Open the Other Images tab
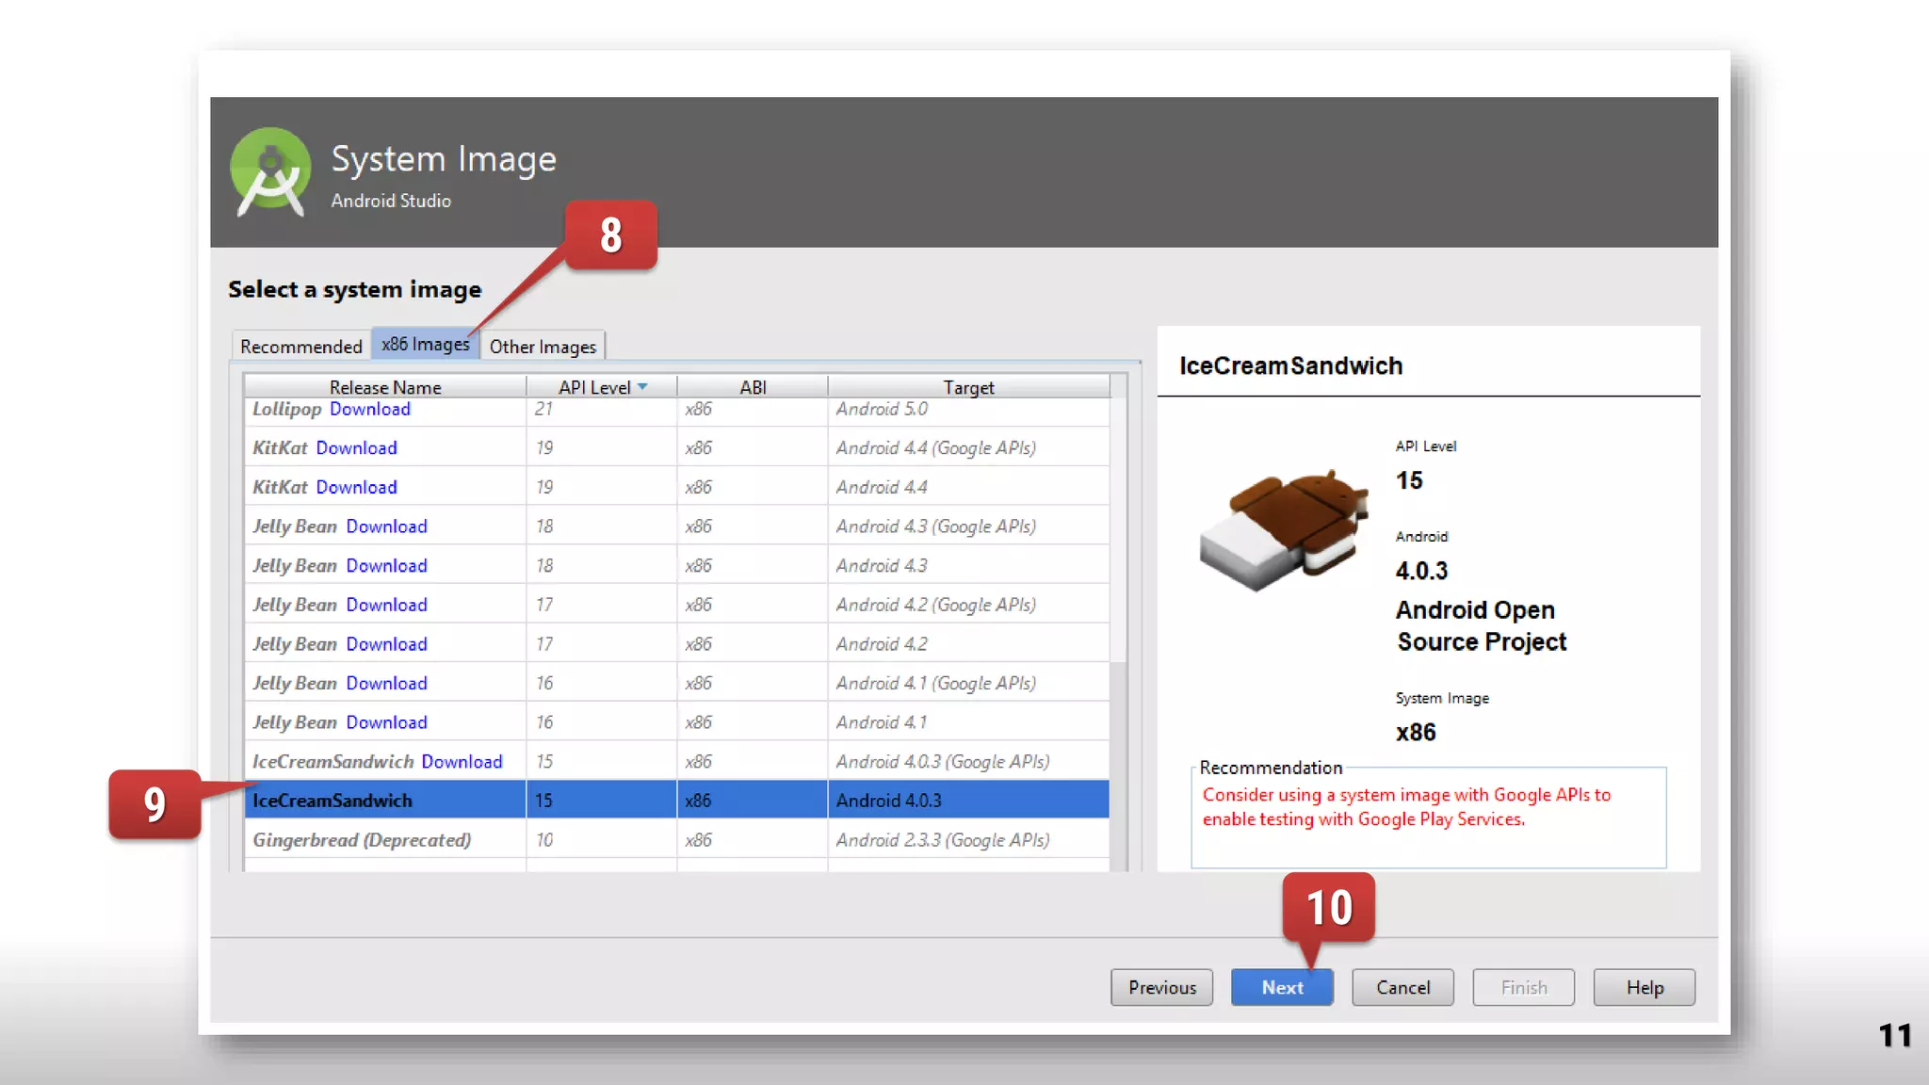 pyautogui.click(x=543, y=347)
